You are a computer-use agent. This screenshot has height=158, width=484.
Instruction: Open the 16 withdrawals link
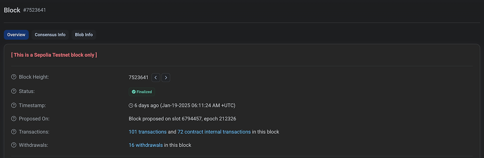point(146,145)
